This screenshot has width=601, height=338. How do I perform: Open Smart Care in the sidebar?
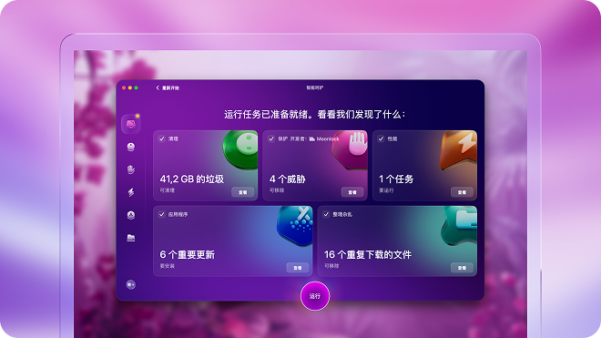coord(131,124)
